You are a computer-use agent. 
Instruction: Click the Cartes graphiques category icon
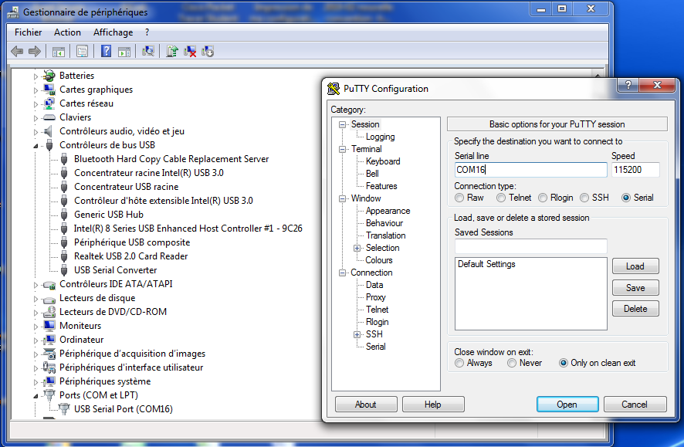(x=49, y=90)
